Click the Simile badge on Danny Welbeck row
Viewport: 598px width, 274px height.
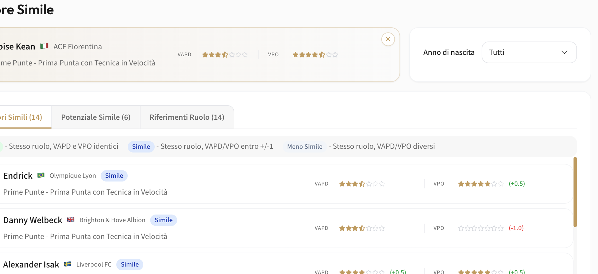point(164,220)
